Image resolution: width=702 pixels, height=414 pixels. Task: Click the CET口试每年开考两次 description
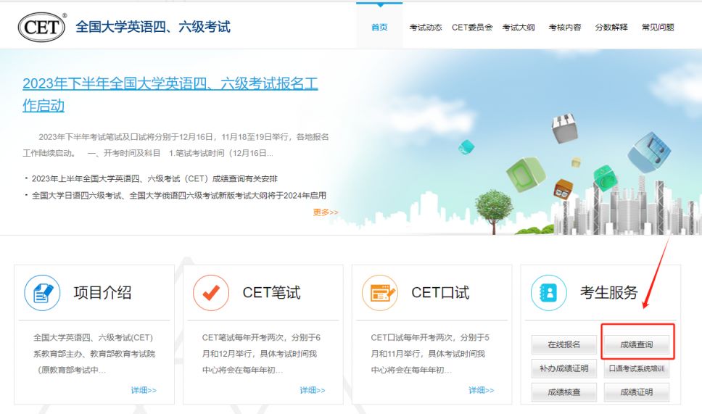[x=430, y=354]
